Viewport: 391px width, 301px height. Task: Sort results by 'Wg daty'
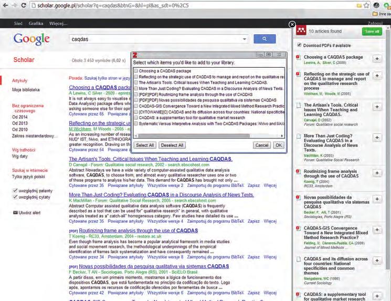[20, 156]
